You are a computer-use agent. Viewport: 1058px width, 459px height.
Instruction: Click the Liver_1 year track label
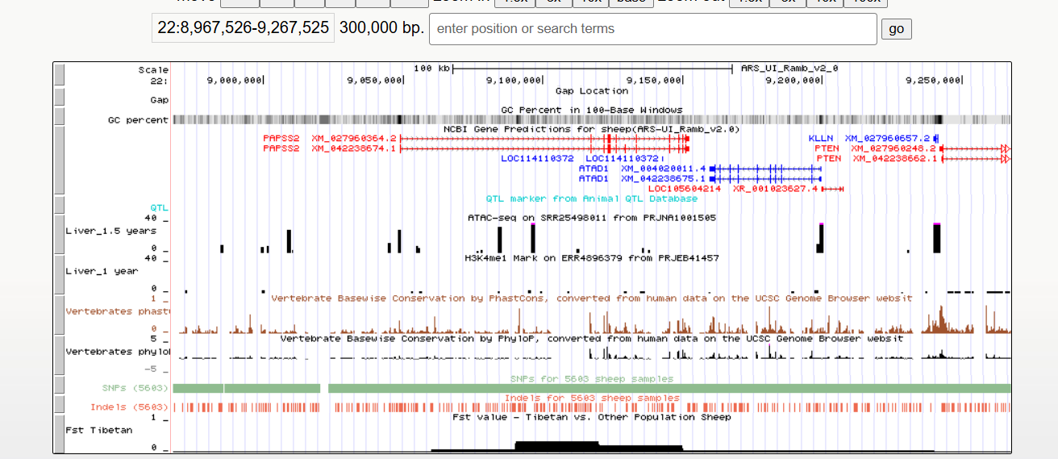pos(102,271)
